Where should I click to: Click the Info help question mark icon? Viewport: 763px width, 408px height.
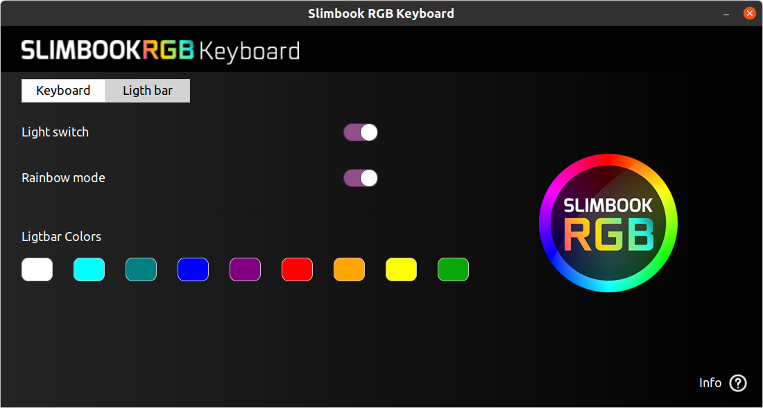(x=738, y=383)
